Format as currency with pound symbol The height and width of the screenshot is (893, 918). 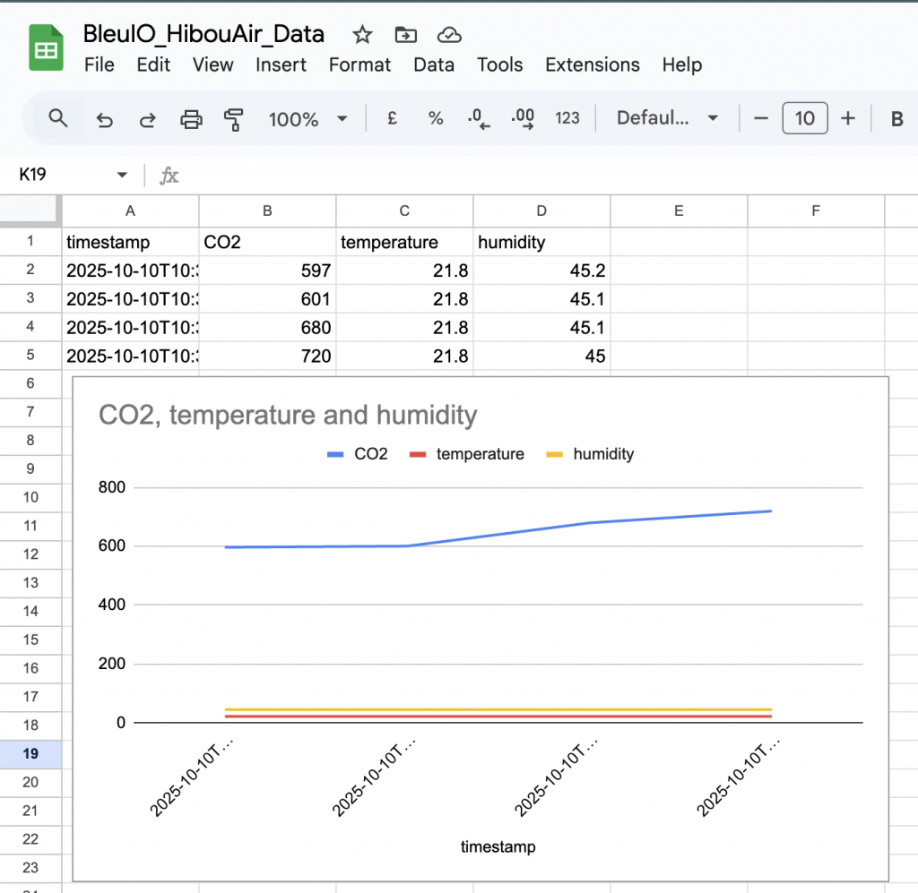tap(392, 118)
